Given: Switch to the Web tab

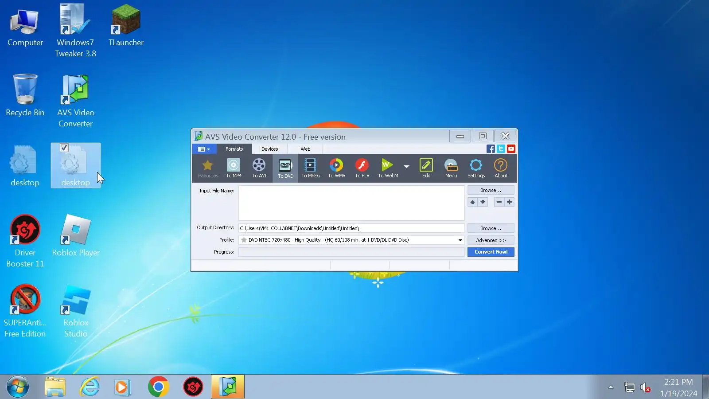Looking at the screenshot, I should (x=305, y=149).
